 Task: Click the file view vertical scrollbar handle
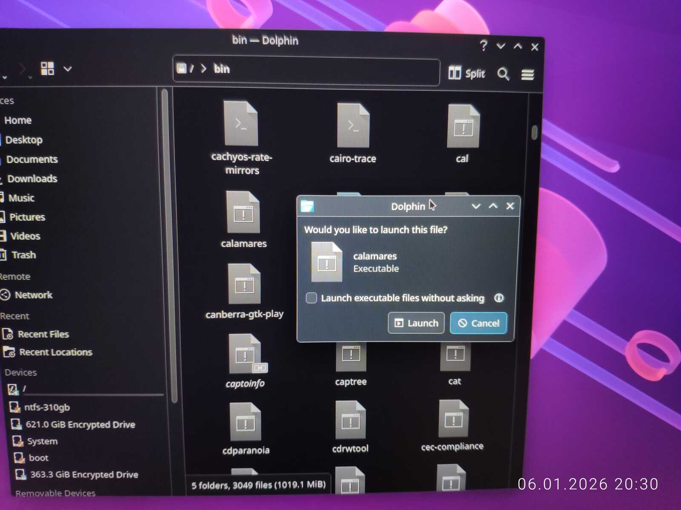535,132
